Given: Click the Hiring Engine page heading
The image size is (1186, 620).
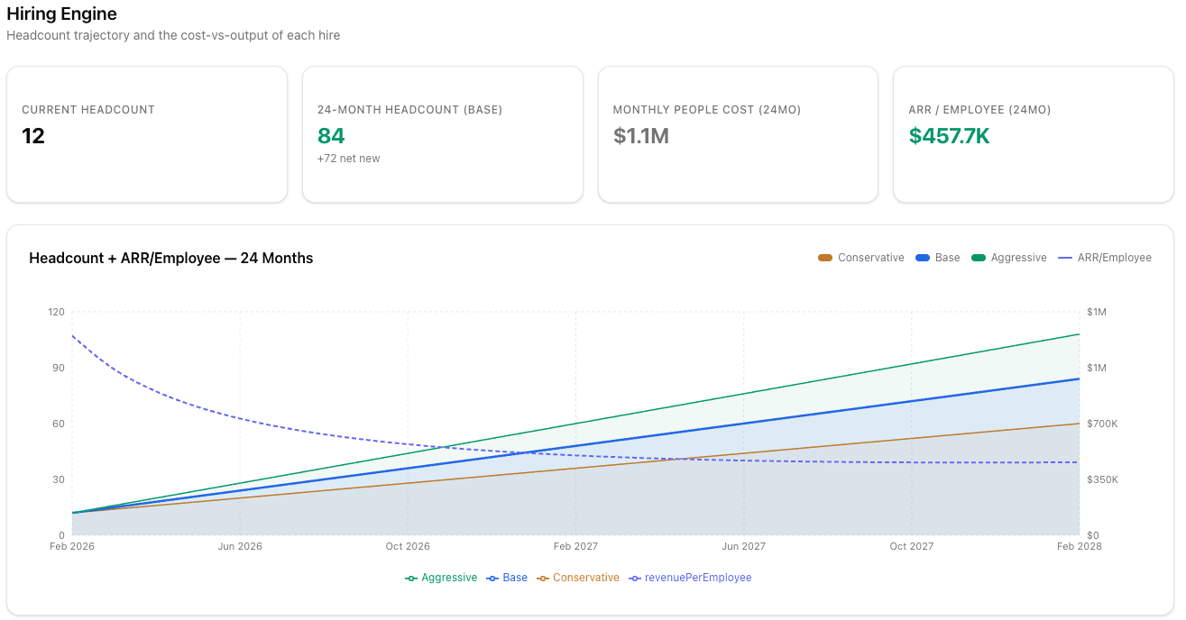Looking at the screenshot, I should (x=61, y=14).
